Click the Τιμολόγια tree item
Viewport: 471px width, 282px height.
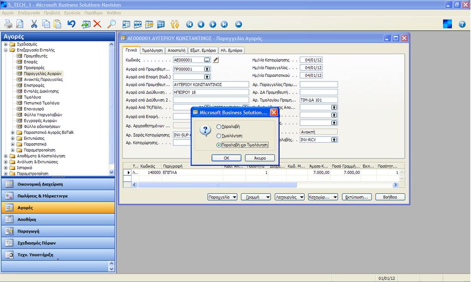click(33, 97)
